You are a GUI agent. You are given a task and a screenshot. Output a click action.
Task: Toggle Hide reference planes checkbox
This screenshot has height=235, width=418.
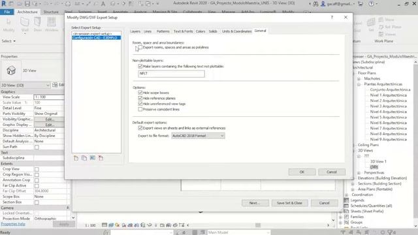[140, 98]
